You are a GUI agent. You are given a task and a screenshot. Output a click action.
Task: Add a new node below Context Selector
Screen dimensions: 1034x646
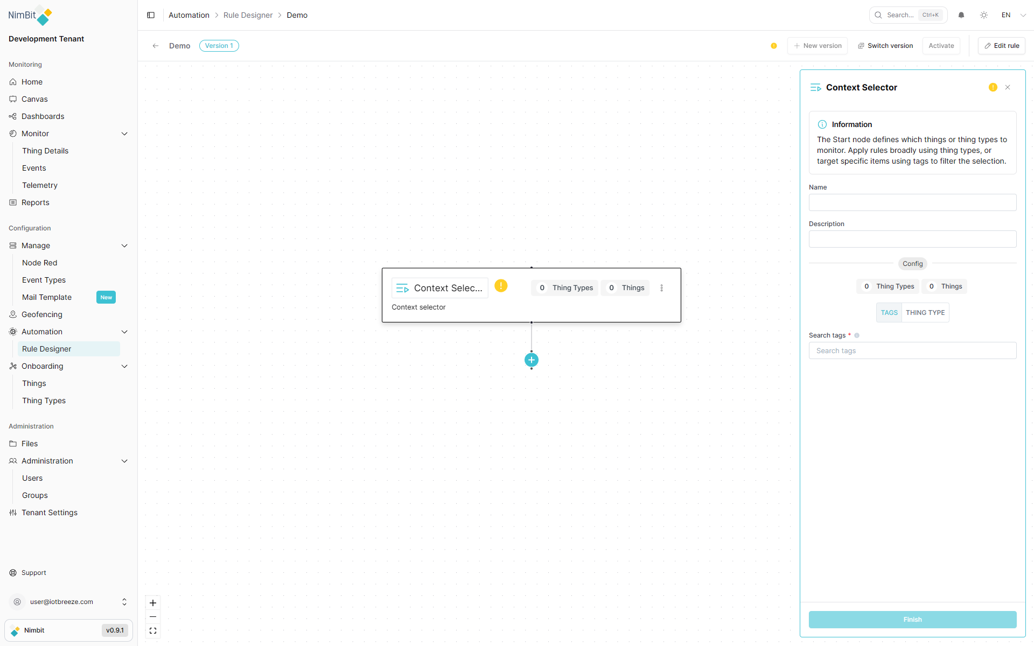(532, 360)
